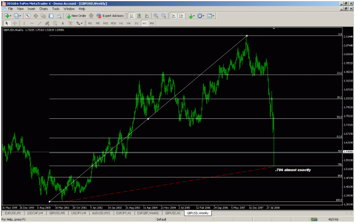Screen dimensions: 355x223
Task: Switch to the M5 timeframe
Action: [x=98, y=23]
